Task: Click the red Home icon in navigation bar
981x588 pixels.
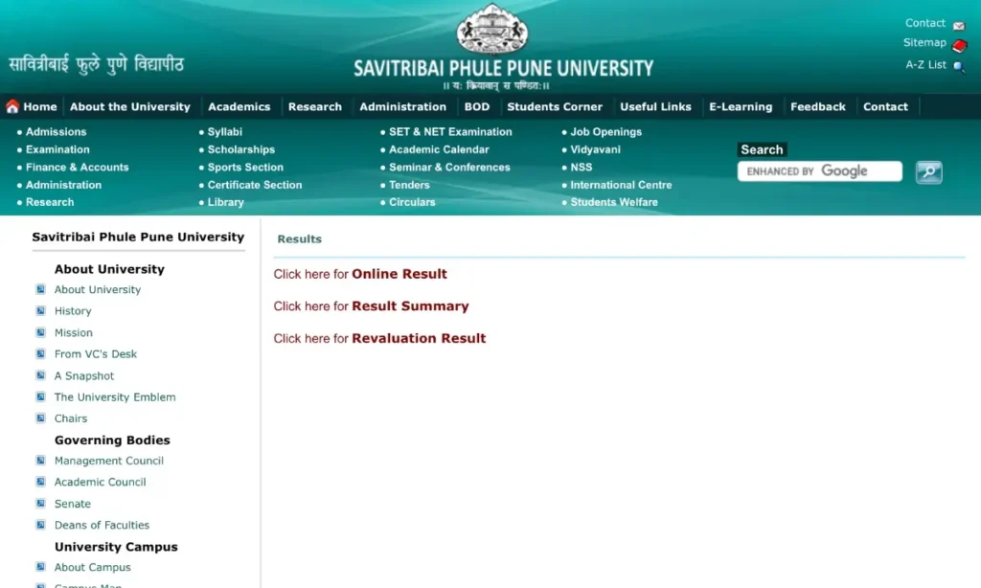Action: click(11, 106)
